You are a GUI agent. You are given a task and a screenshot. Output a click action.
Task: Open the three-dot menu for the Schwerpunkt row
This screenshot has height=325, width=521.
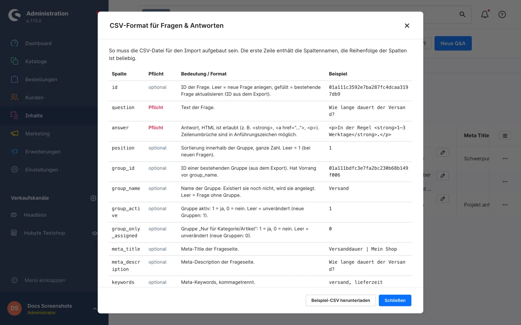click(505, 159)
